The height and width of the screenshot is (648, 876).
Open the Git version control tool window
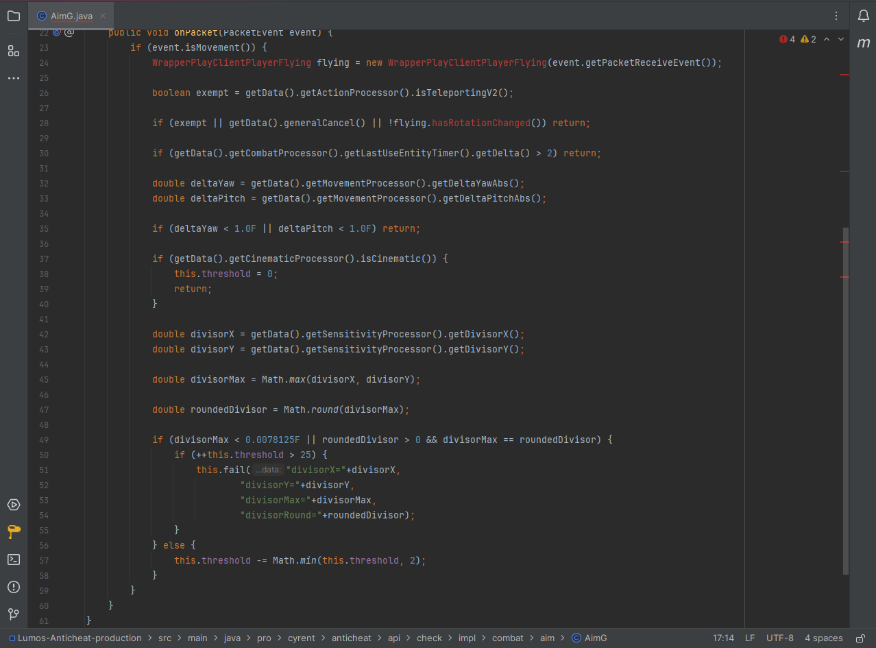coord(14,614)
